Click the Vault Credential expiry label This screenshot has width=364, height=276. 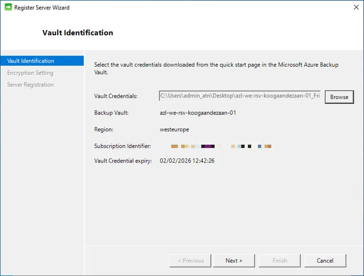pos(123,161)
